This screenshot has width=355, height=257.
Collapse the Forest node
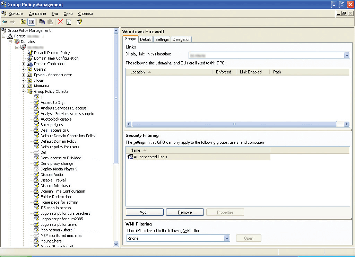[3, 36]
